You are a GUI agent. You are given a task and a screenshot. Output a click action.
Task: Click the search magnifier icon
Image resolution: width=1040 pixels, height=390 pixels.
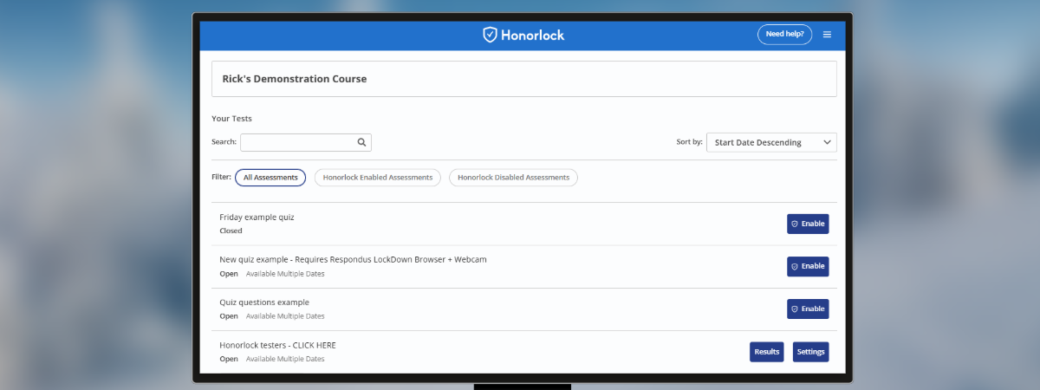click(x=362, y=142)
